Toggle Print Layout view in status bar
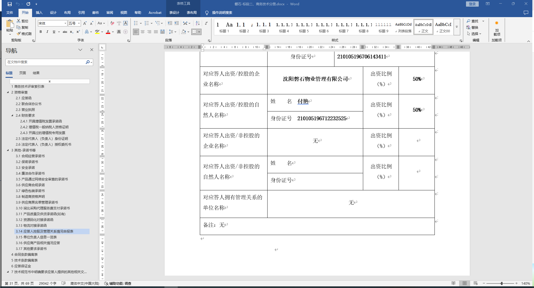The width and height of the screenshot is (534, 288). click(x=464, y=283)
